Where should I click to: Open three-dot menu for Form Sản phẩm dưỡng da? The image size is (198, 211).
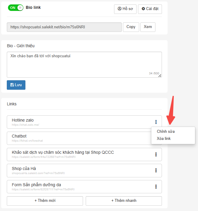point(156,187)
